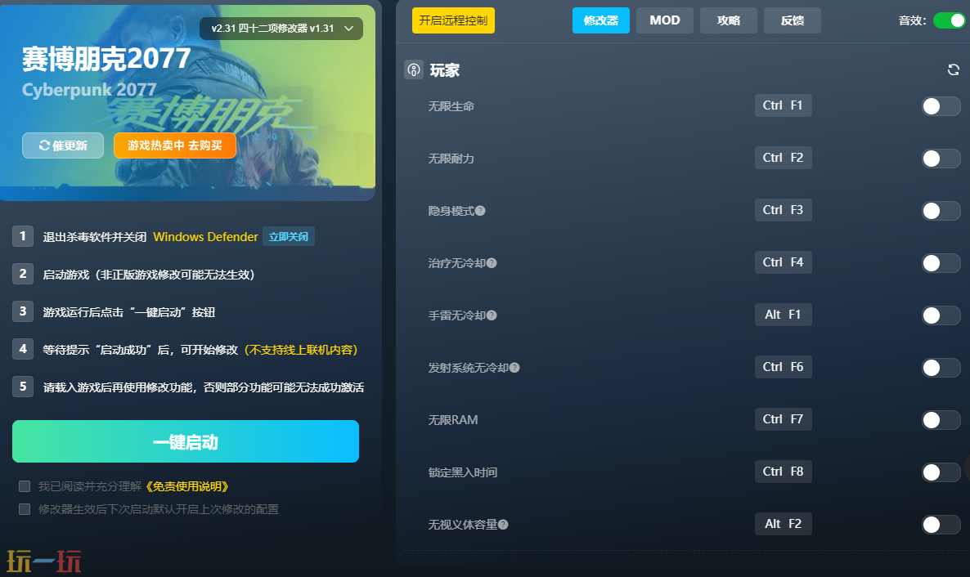
Task: Turn on 无限RAM switch
Action: tap(941, 420)
